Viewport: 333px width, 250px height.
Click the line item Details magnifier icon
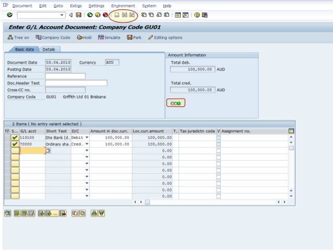click(8, 213)
